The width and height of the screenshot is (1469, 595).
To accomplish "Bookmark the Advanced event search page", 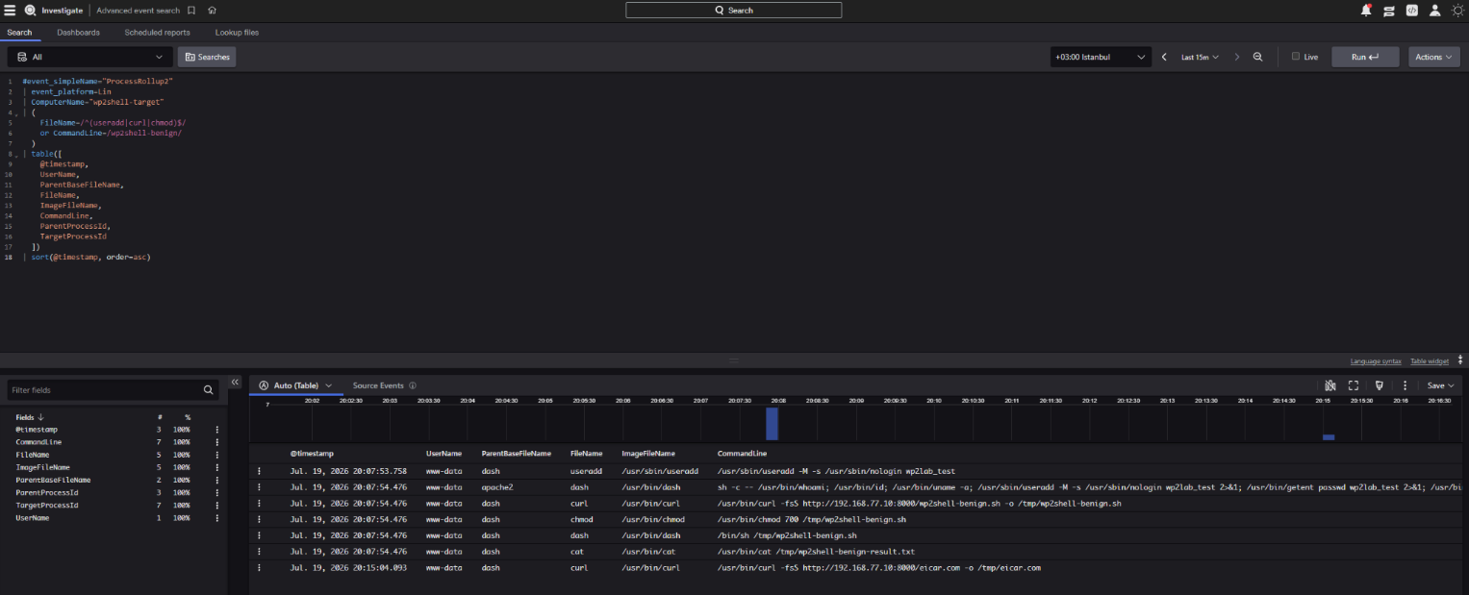I will (x=191, y=11).
